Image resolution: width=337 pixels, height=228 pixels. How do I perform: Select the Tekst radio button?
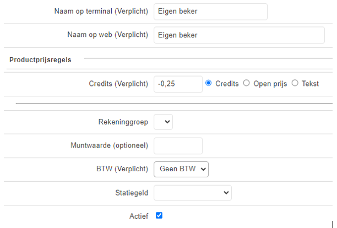[295, 83]
